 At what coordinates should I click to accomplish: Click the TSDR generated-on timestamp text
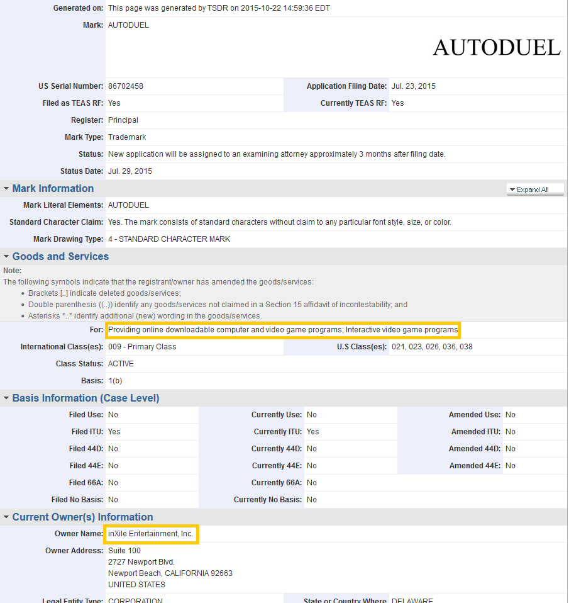point(219,8)
